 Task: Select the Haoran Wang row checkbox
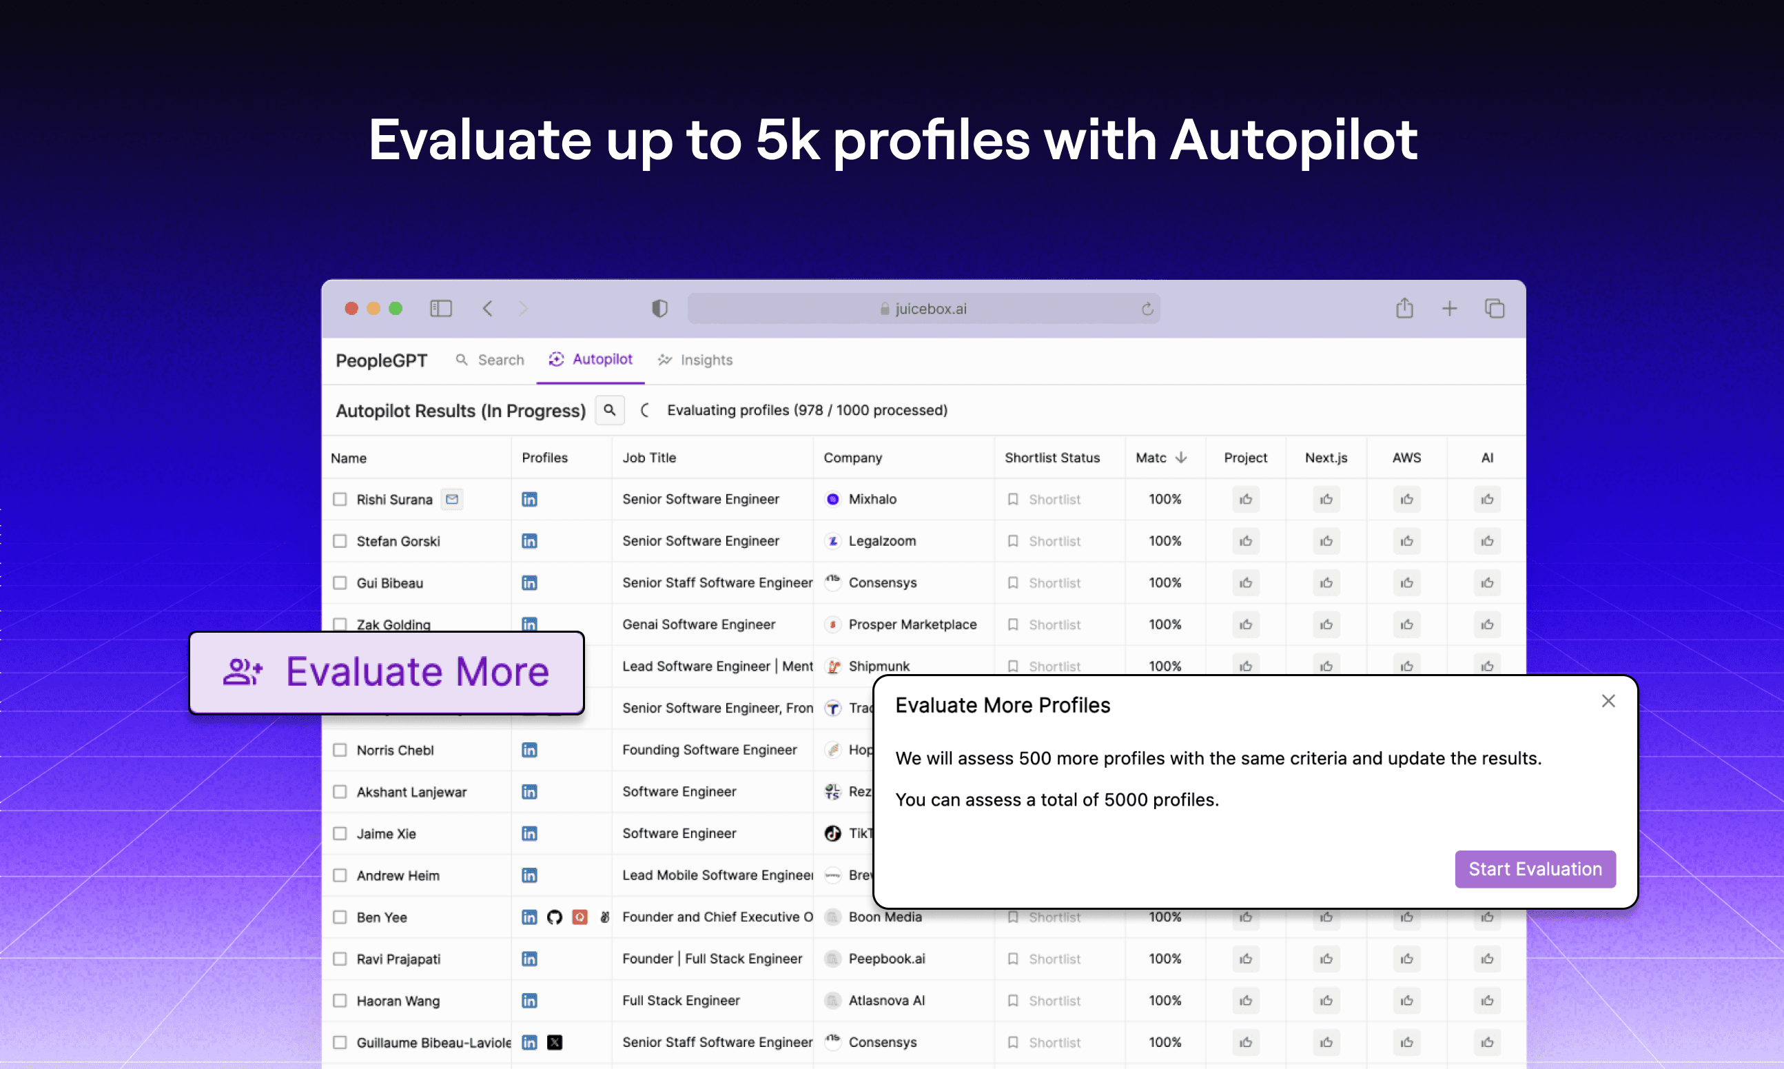coord(340,1001)
